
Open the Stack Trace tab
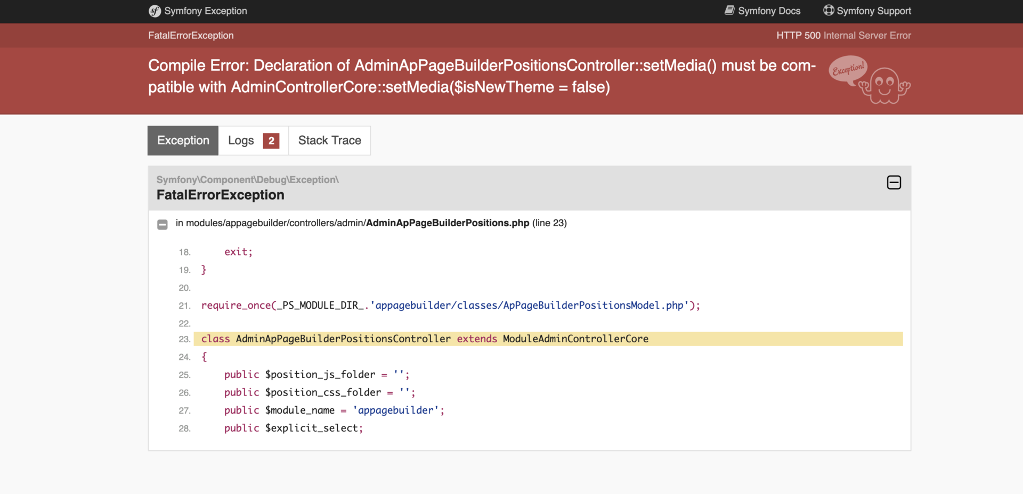pos(329,141)
